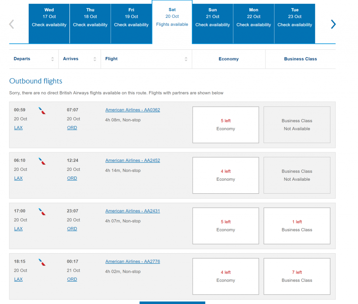The height and width of the screenshot is (304, 358).
Task: Open LAX airport link on 06:10 flight
Action: coord(18,178)
